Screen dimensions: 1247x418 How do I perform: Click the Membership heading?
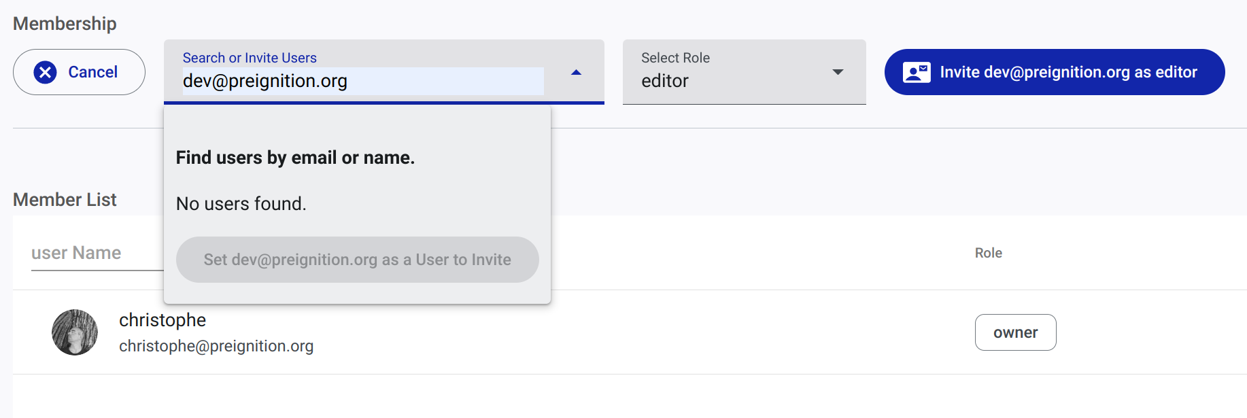point(65,24)
